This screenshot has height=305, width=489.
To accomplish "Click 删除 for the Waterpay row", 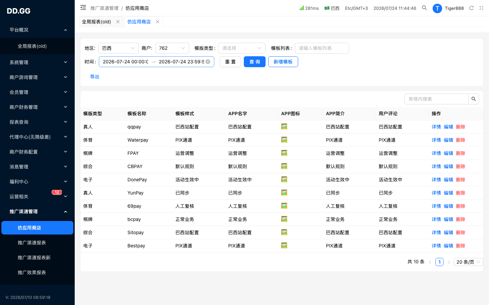I will click(x=460, y=140).
